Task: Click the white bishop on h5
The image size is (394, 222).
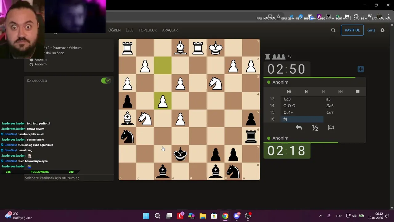Action: [127, 118]
